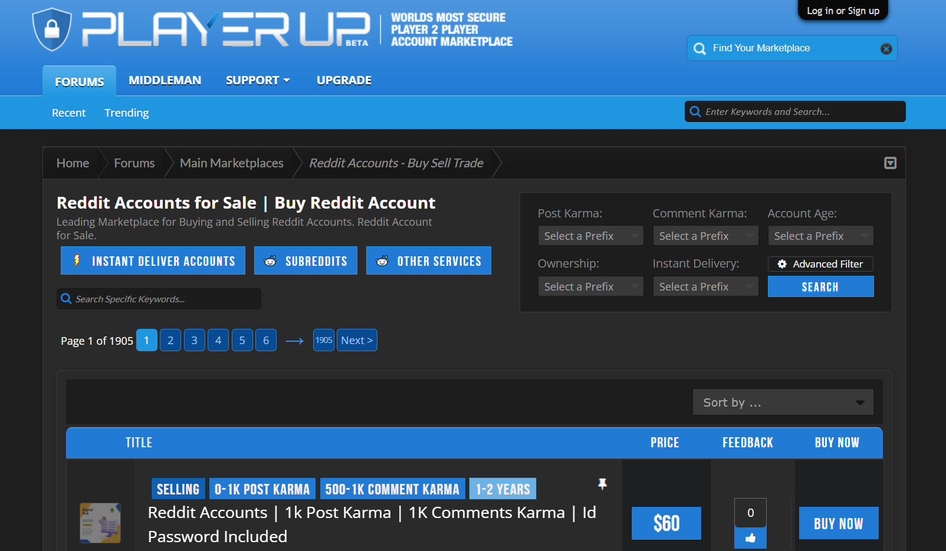The image size is (946, 551).
Task: Click the 1-2 Years tag
Action: [x=502, y=489]
